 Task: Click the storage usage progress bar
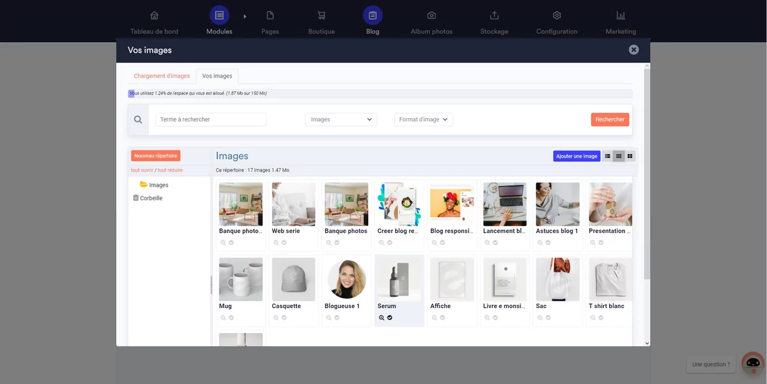pyautogui.click(x=380, y=93)
